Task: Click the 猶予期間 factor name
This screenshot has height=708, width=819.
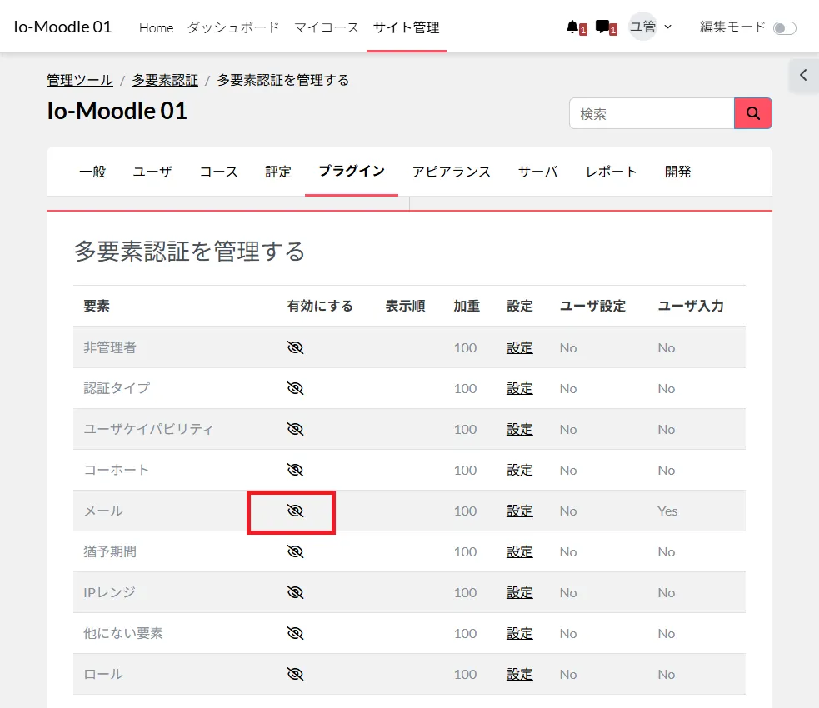Action: click(x=110, y=551)
